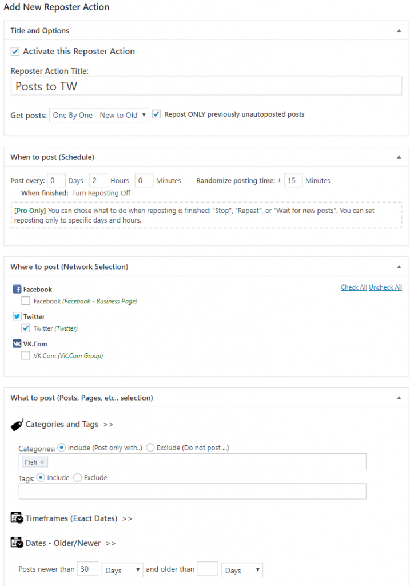Image resolution: width=414 pixels, height=586 pixels.
Task: Click the Twitter bird icon
Action: click(17, 316)
